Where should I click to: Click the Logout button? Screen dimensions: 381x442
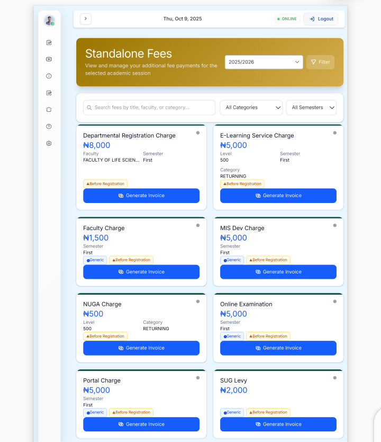tap(321, 19)
